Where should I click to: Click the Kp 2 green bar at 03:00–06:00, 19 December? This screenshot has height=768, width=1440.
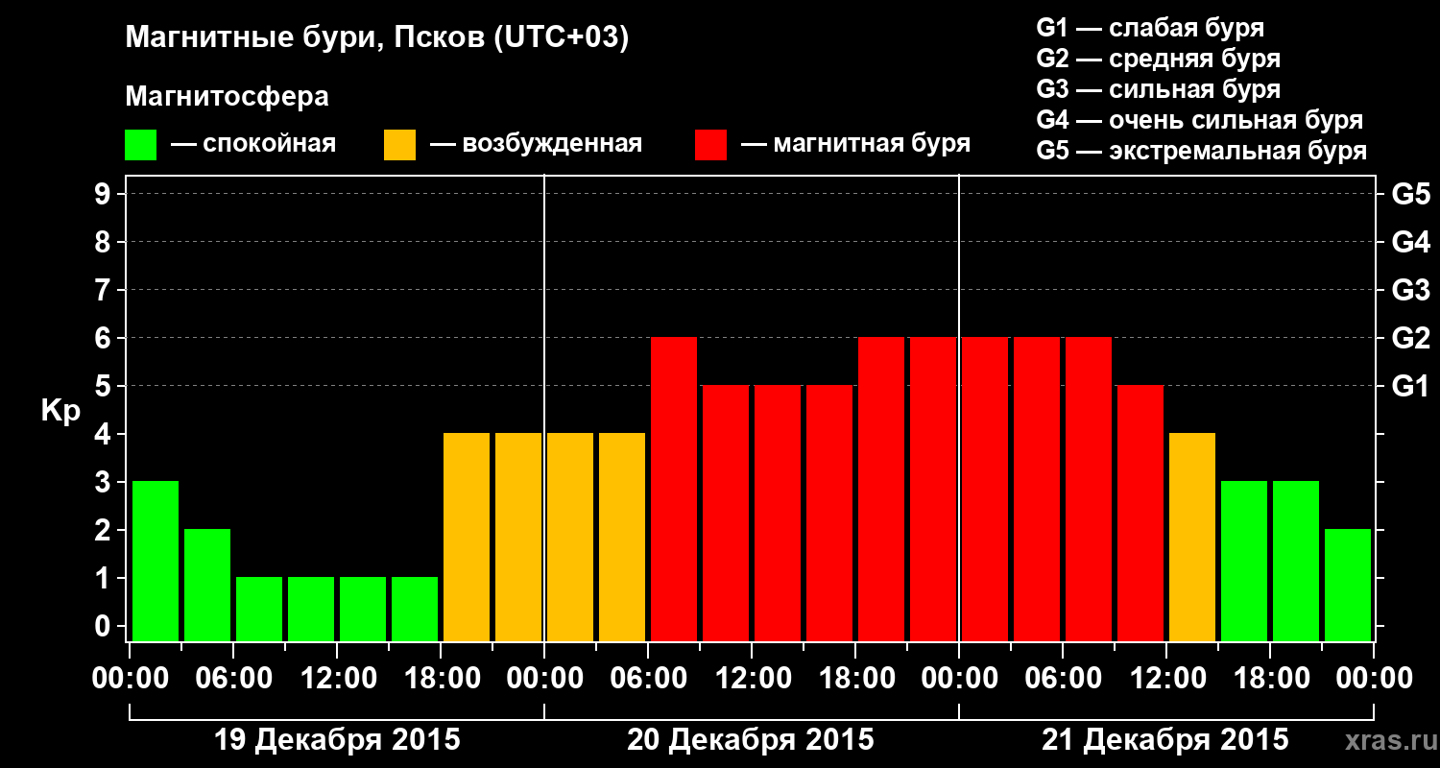click(207, 585)
